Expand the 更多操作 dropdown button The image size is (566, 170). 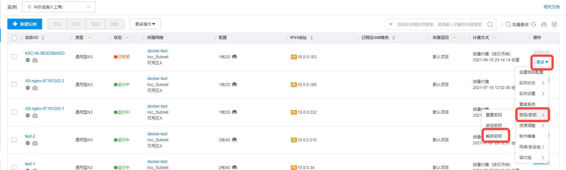145,24
